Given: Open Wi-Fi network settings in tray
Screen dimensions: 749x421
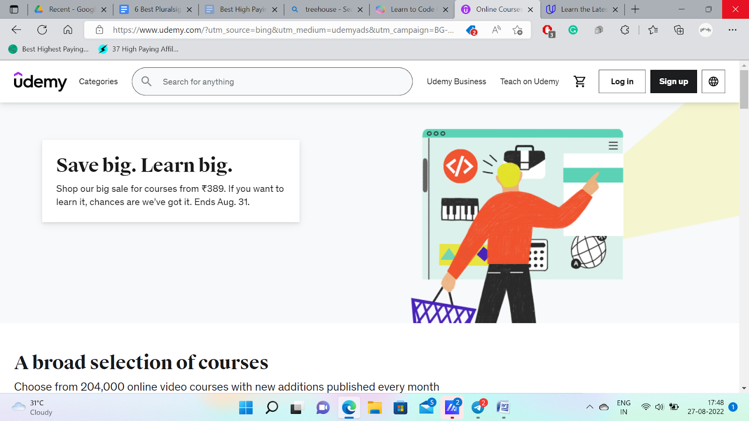Looking at the screenshot, I should [x=646, y=407].
